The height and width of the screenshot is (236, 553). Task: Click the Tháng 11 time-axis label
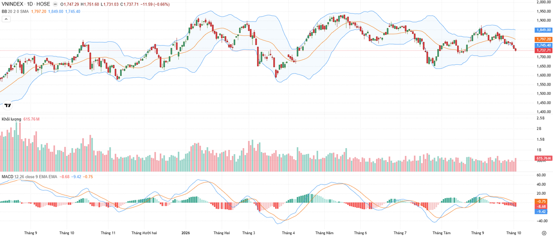coord(108,233)
